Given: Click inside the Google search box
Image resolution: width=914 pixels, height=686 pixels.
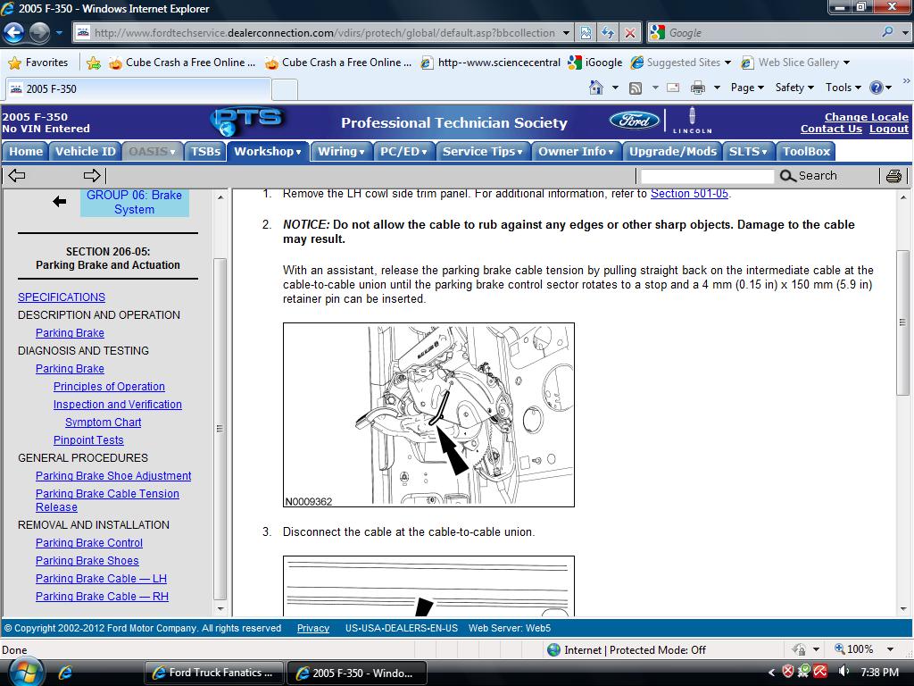Looking at the screenshot, I should coord(772,33).
